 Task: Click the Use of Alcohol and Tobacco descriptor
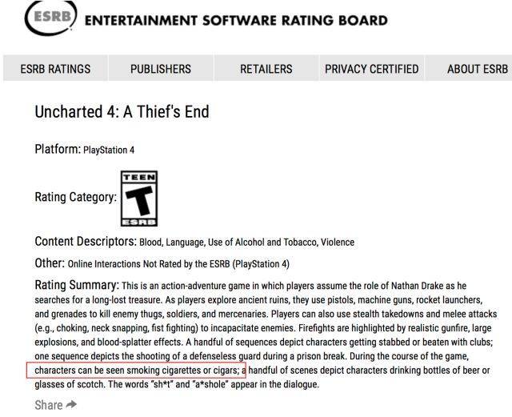tap(266, 242)
